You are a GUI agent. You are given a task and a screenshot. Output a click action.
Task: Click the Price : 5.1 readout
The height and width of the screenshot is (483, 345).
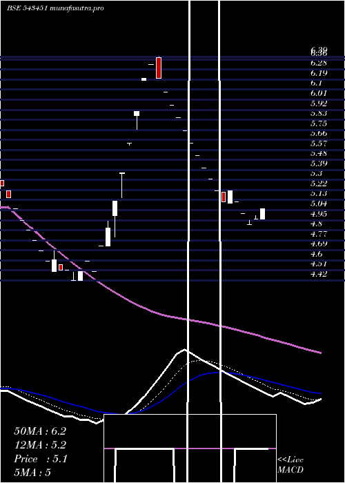pos(41,459)
